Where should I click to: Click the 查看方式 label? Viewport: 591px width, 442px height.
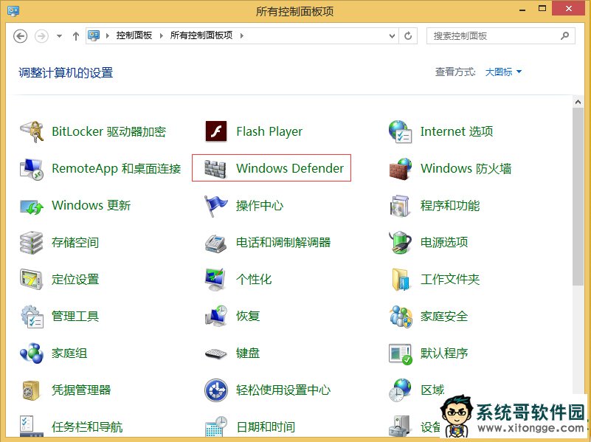(x=455, y=72)
